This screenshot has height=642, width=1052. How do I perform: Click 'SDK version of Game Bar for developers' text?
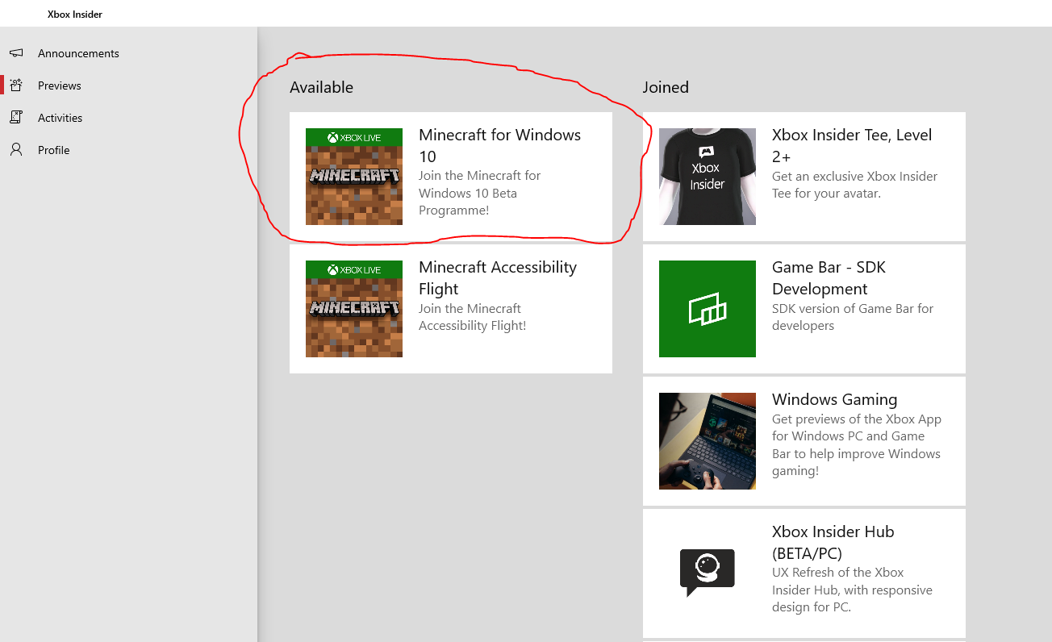pos(853,317)
